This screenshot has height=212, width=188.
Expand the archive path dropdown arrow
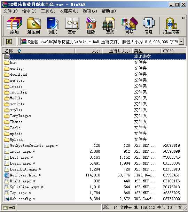[x=181, y=41]
